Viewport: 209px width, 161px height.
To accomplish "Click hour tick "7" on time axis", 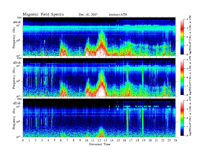I will coord(68,140).
